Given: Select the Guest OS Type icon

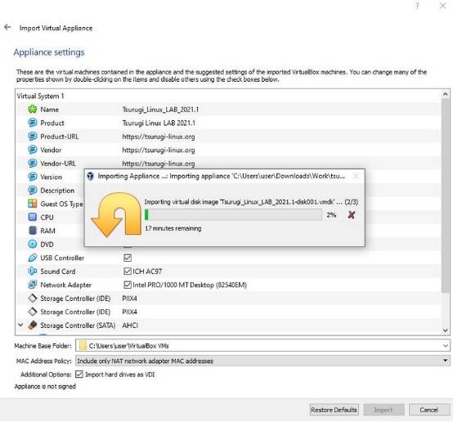Looking at the screenshot, I should click(33, 204).
